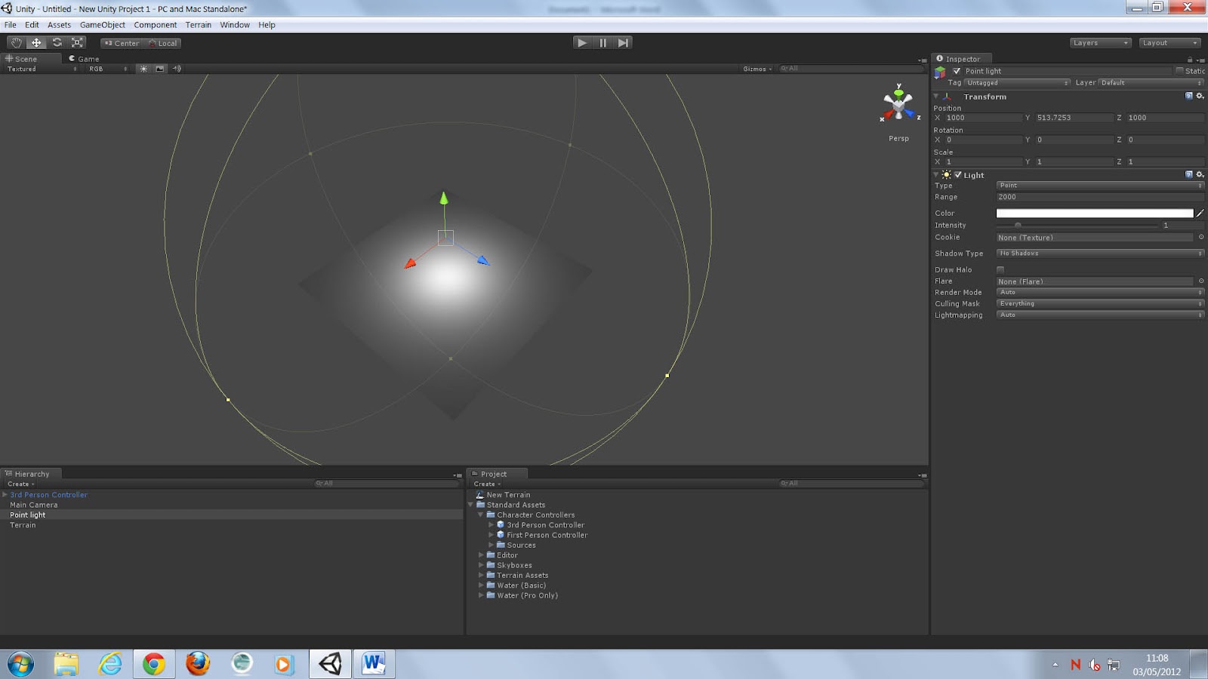Select the Hand pan tool
This screenshot has height=679, width=1208.
(16, 42)
